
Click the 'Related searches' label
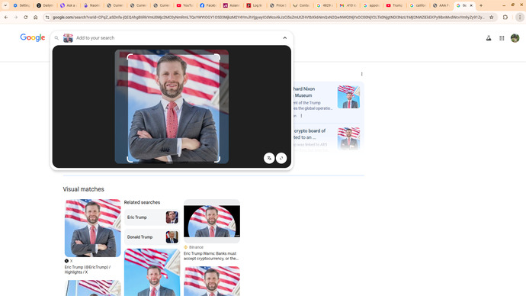(x=142, y=202)
